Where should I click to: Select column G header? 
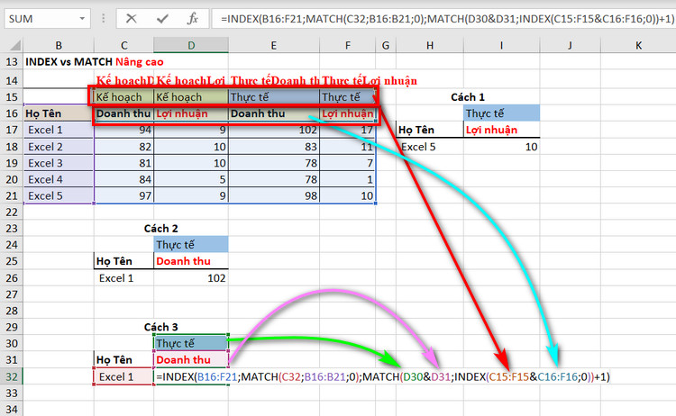click(x=386, y=45)
